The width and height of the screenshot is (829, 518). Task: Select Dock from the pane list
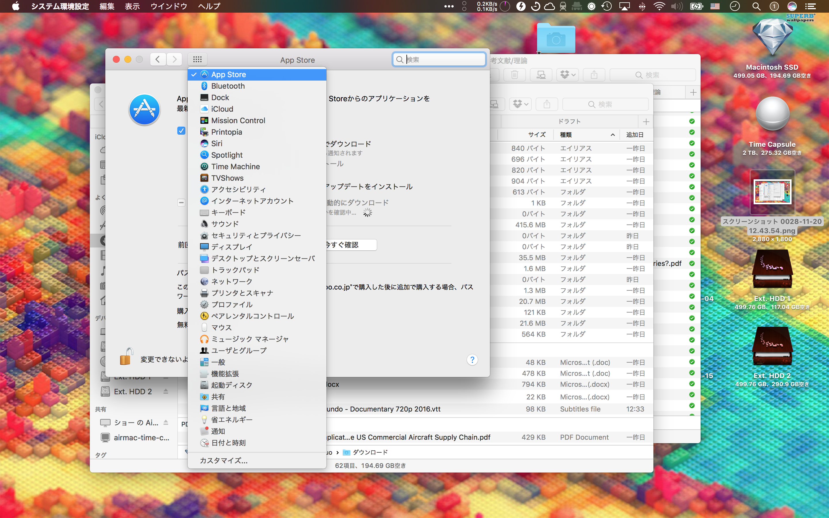coord(257,98)
